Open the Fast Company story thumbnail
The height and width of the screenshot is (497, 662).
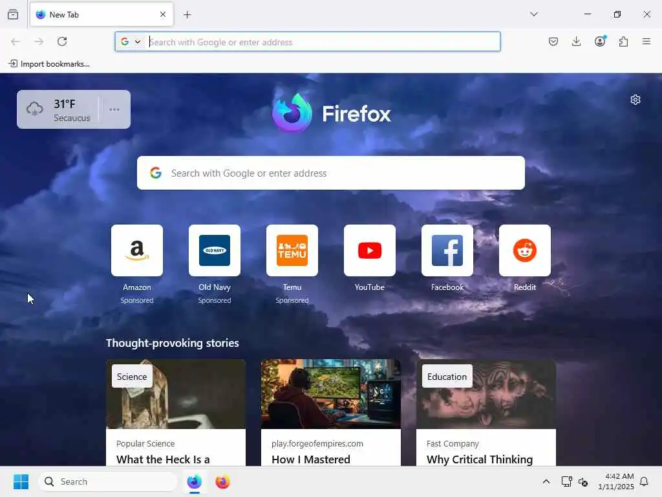pyautogui.click(x=486, y=394)
